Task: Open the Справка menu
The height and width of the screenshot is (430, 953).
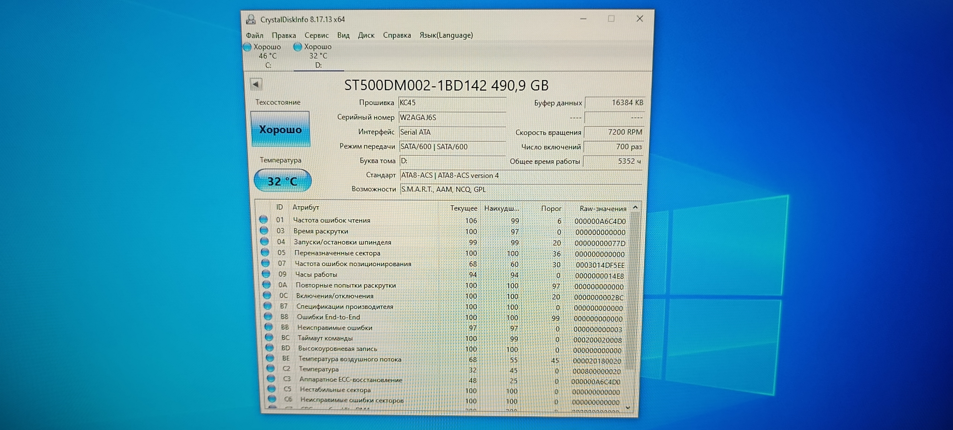Action: (397, 35)
